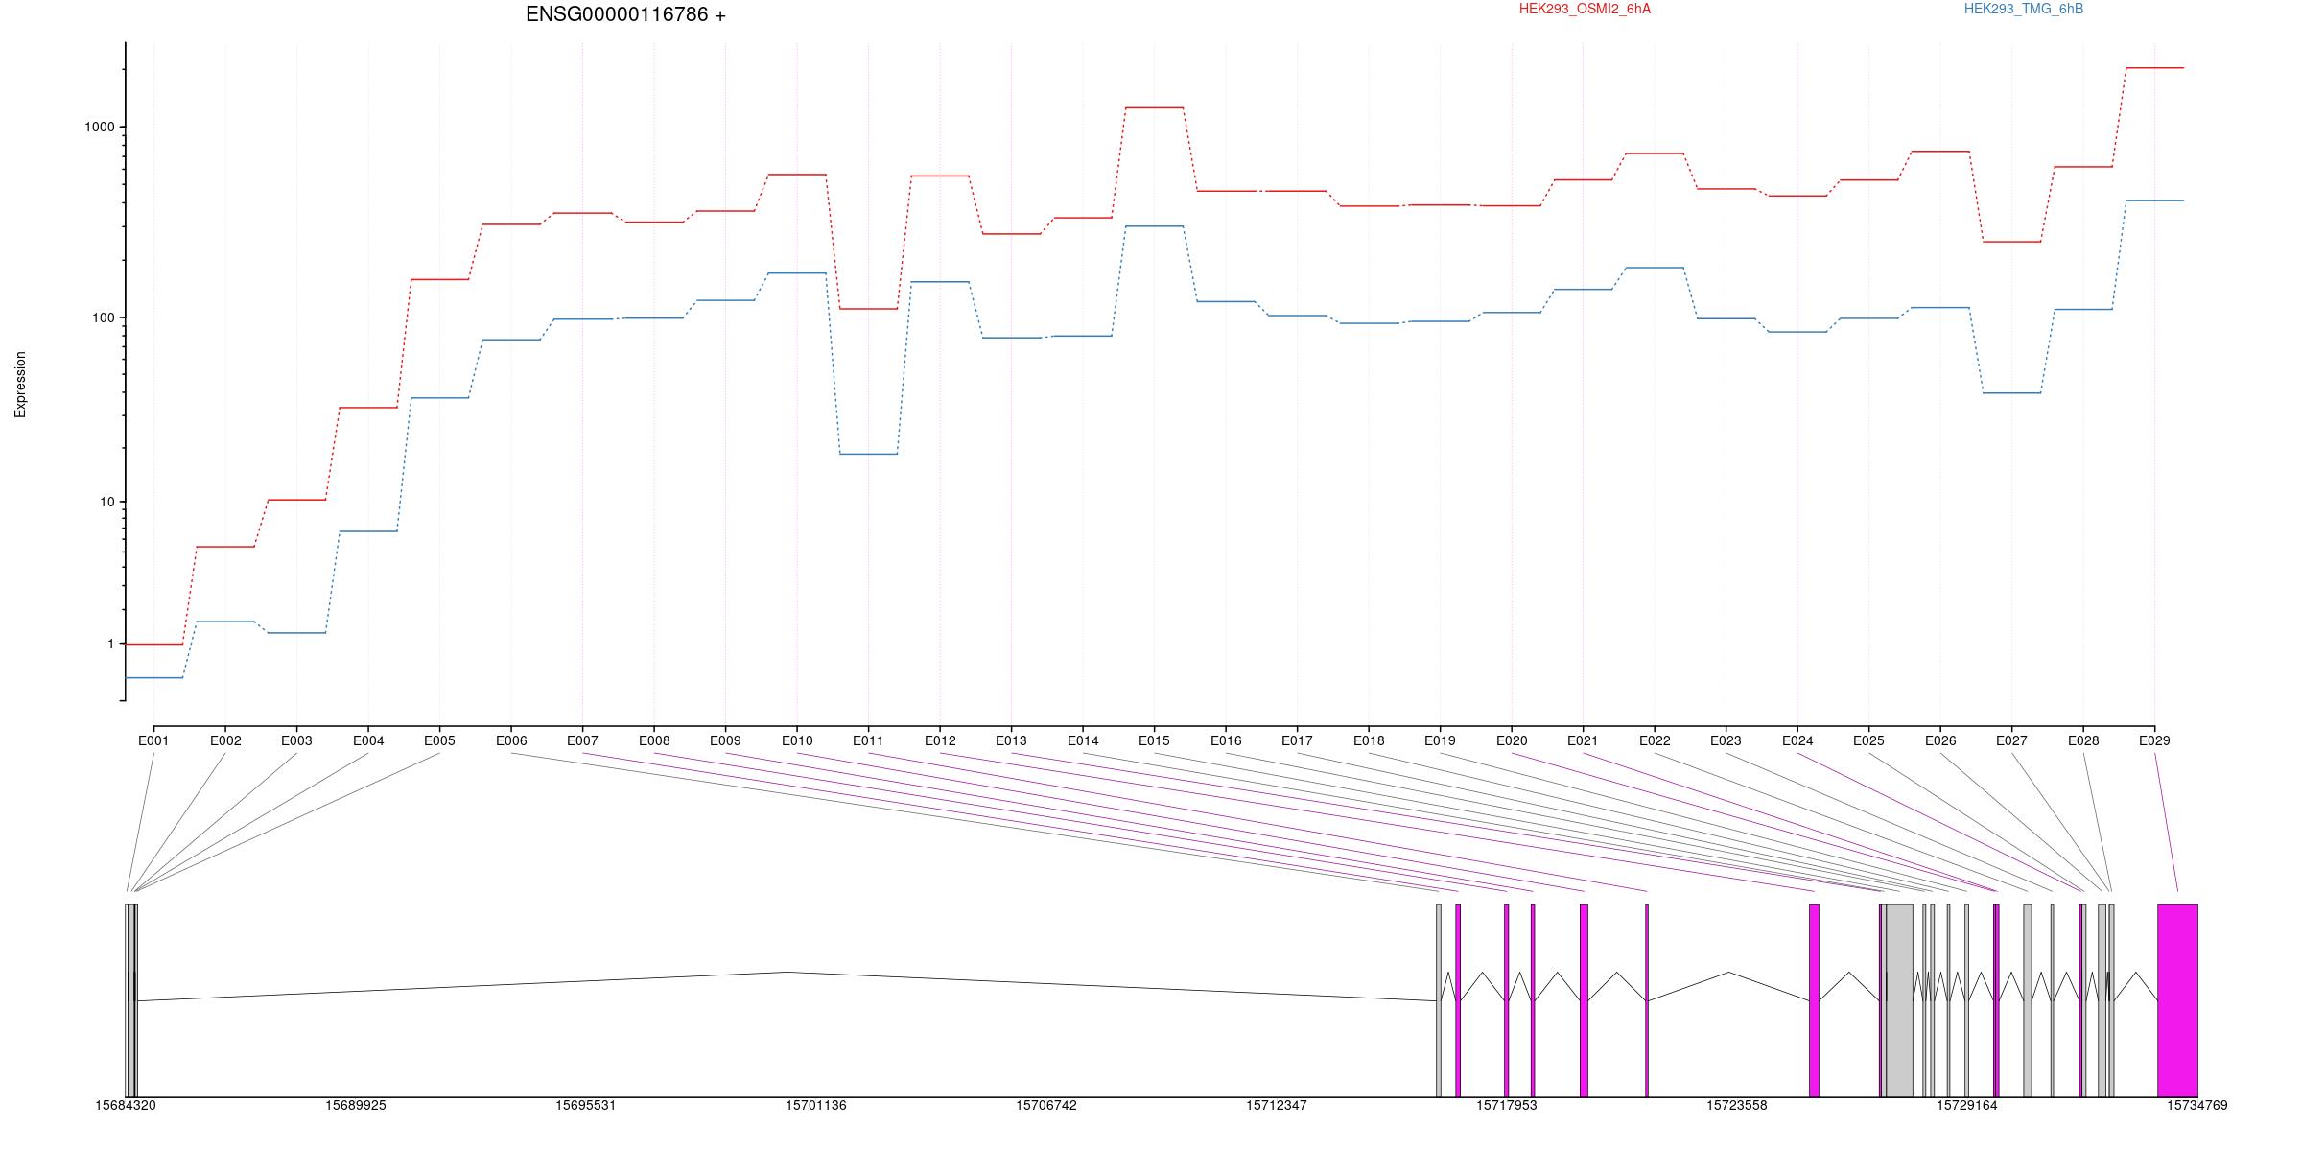
Task: Click exon label E023
Action: [x=1726, y=740]
